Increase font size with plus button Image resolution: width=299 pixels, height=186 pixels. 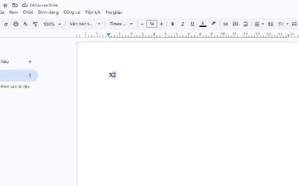click(x=161, y=24)
